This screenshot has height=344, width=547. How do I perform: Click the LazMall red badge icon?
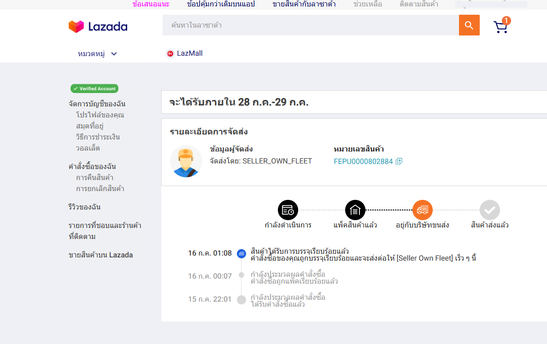[170, 54]
